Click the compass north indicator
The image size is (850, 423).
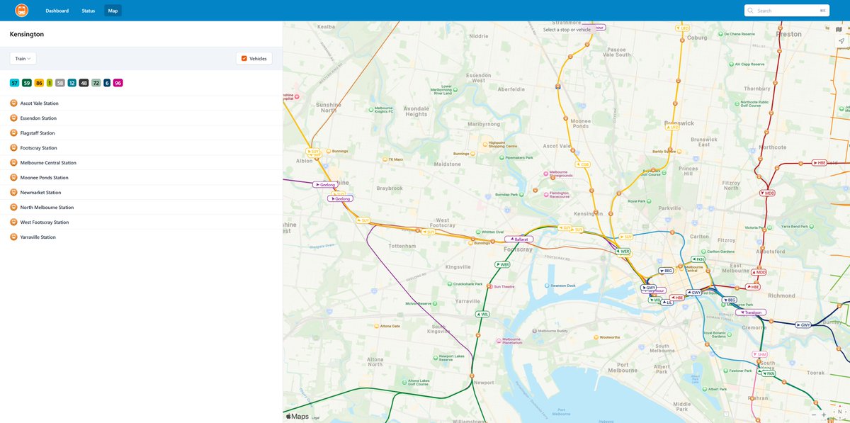pyautogui.click(x=839, y=412)
